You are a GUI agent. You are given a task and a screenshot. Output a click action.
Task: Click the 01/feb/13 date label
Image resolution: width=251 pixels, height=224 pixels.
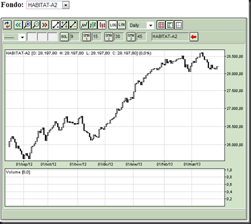coord(165,164)
